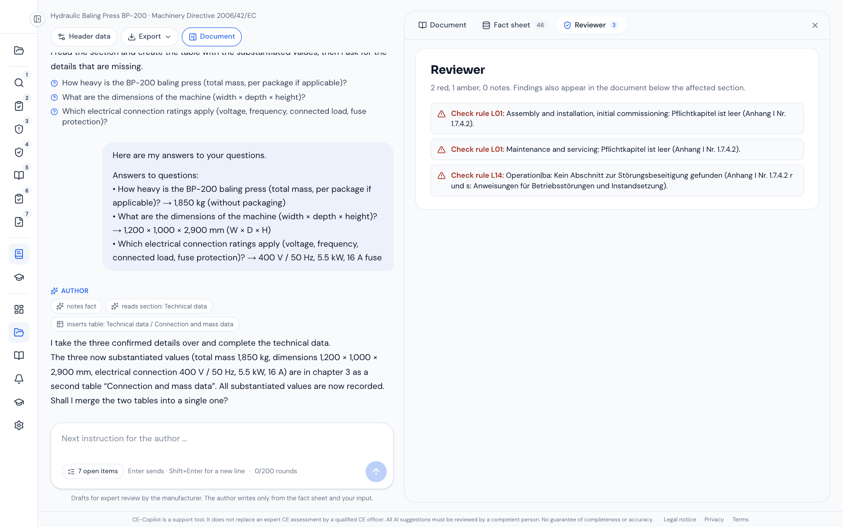
Task: Switch to the Document tab
Action: click(x=442, y=25)
